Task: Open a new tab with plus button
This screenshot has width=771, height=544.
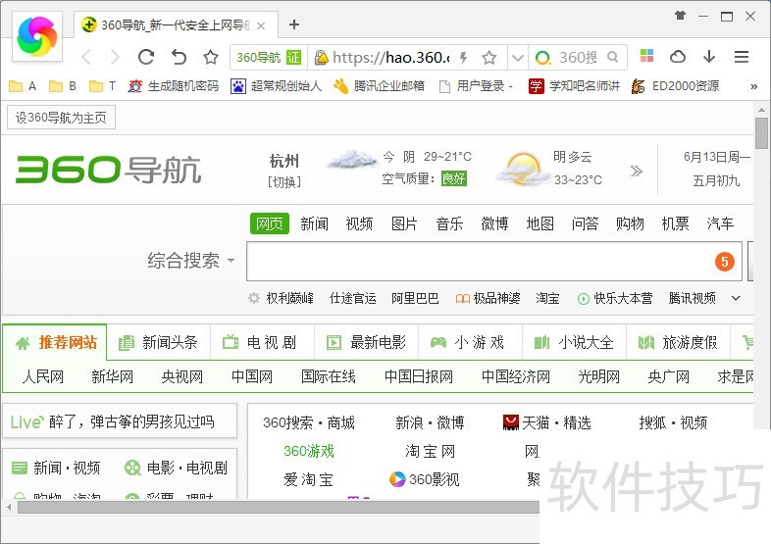Action: coord(294,25)
